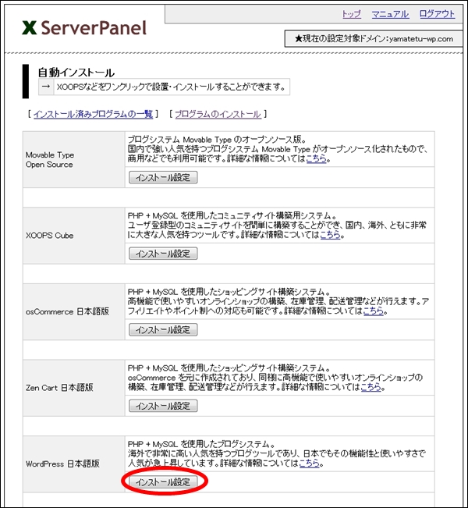Viewport: 468px width, 508px height.
Task: Open インストール済みプログラムの一覧 tab link
Action: pyautogui.click(x=93, y=114)
